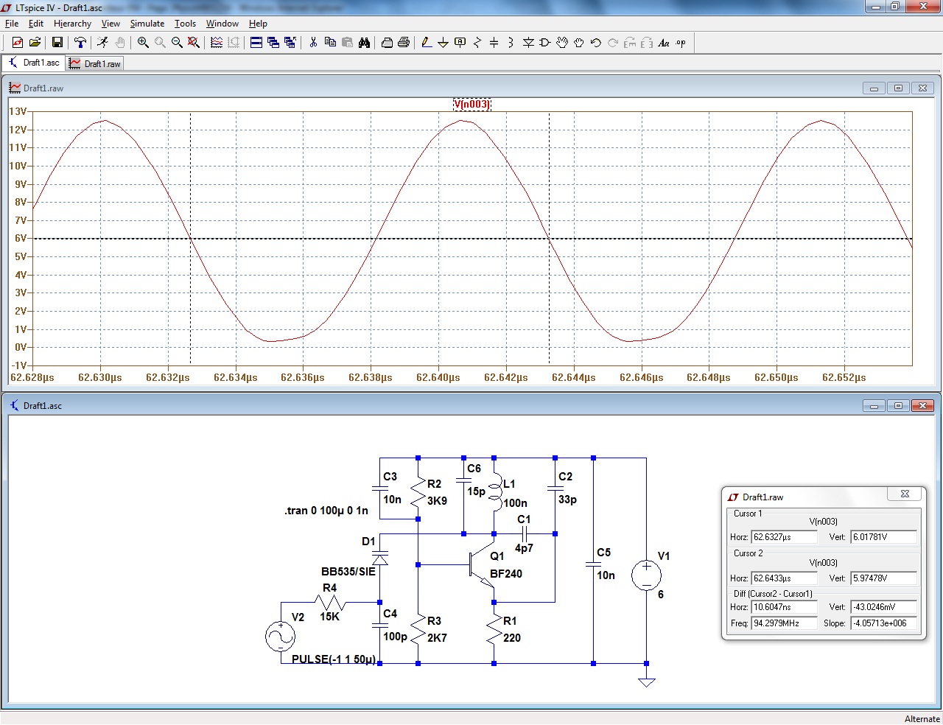
Task: Open the Control Panel hammer icon
Action: click(80, 43)
